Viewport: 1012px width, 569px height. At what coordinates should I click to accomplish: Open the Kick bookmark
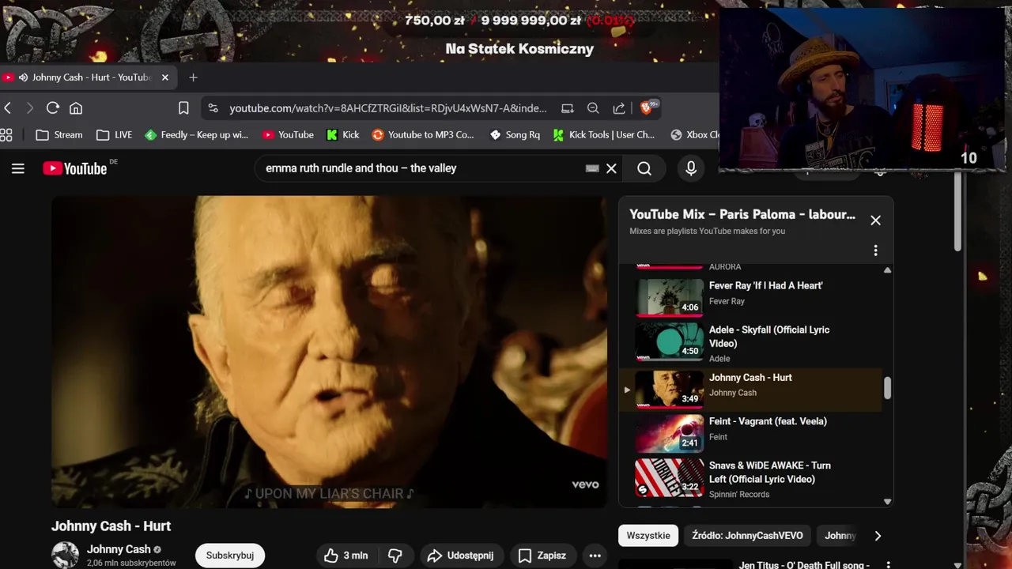pos(343,135)
